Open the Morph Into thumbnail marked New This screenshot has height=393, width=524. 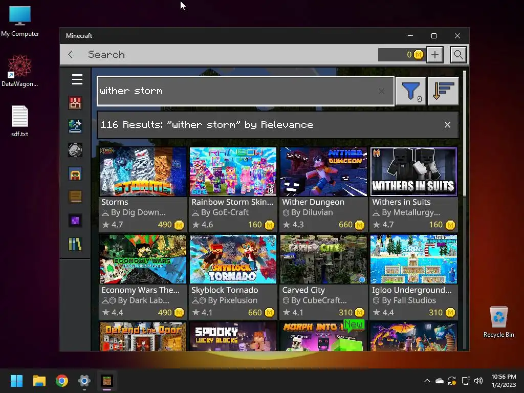click(323, 337)
